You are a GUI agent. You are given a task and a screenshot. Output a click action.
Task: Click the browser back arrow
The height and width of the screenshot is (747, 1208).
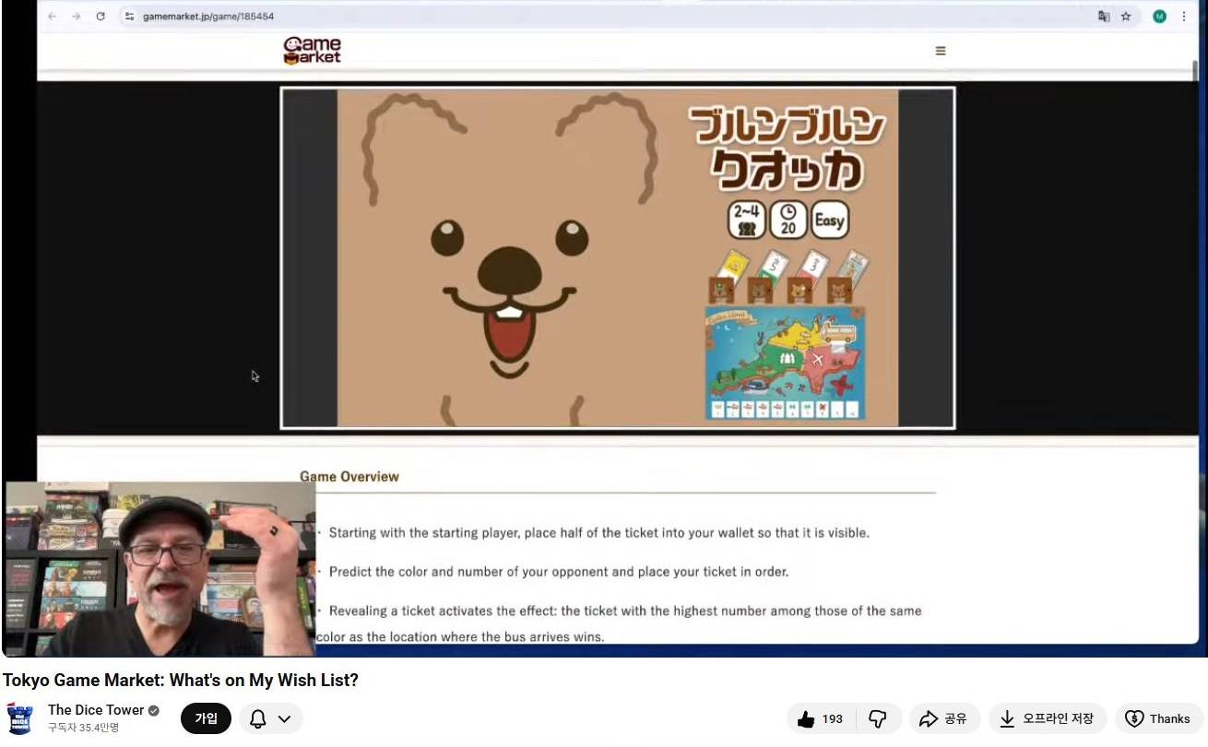52,17
